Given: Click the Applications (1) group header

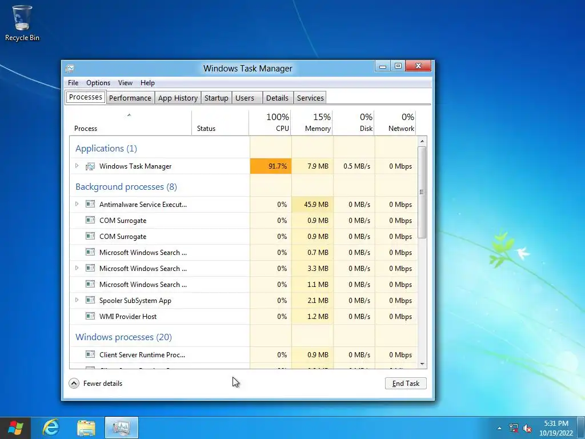Looking at the screenshot, I should click(106, 148).
